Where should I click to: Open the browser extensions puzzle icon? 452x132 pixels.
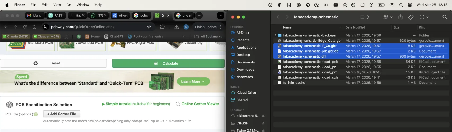coord(162,27)
